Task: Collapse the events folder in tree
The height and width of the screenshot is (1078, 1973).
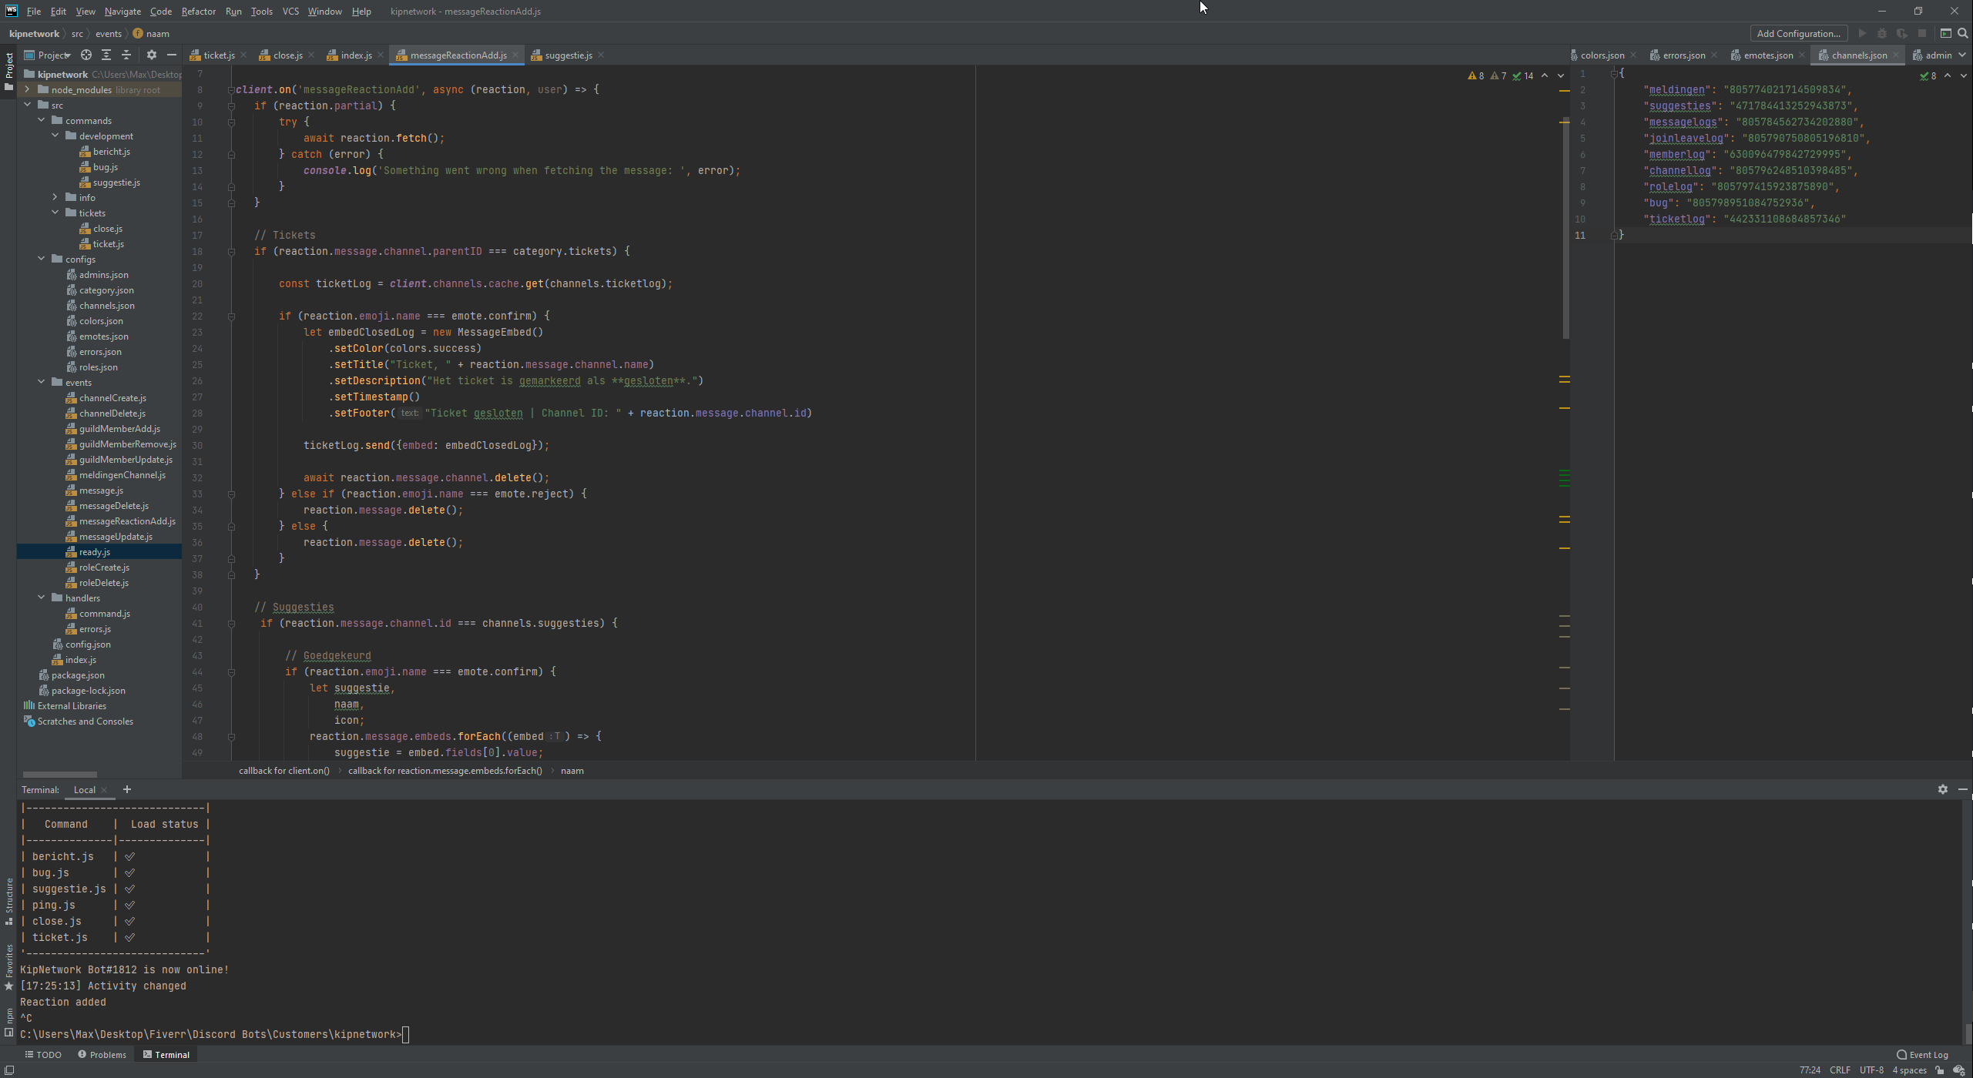Action: coord(42,382)
